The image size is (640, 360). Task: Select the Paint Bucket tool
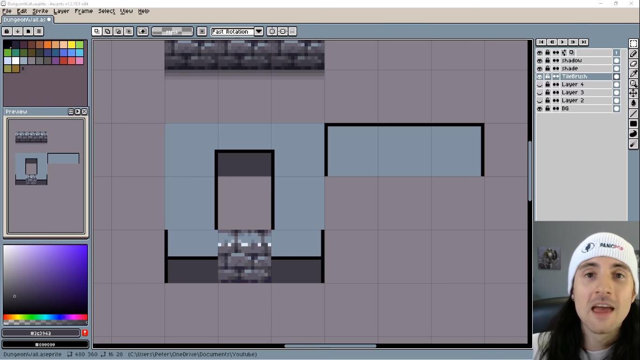point(633,103)
